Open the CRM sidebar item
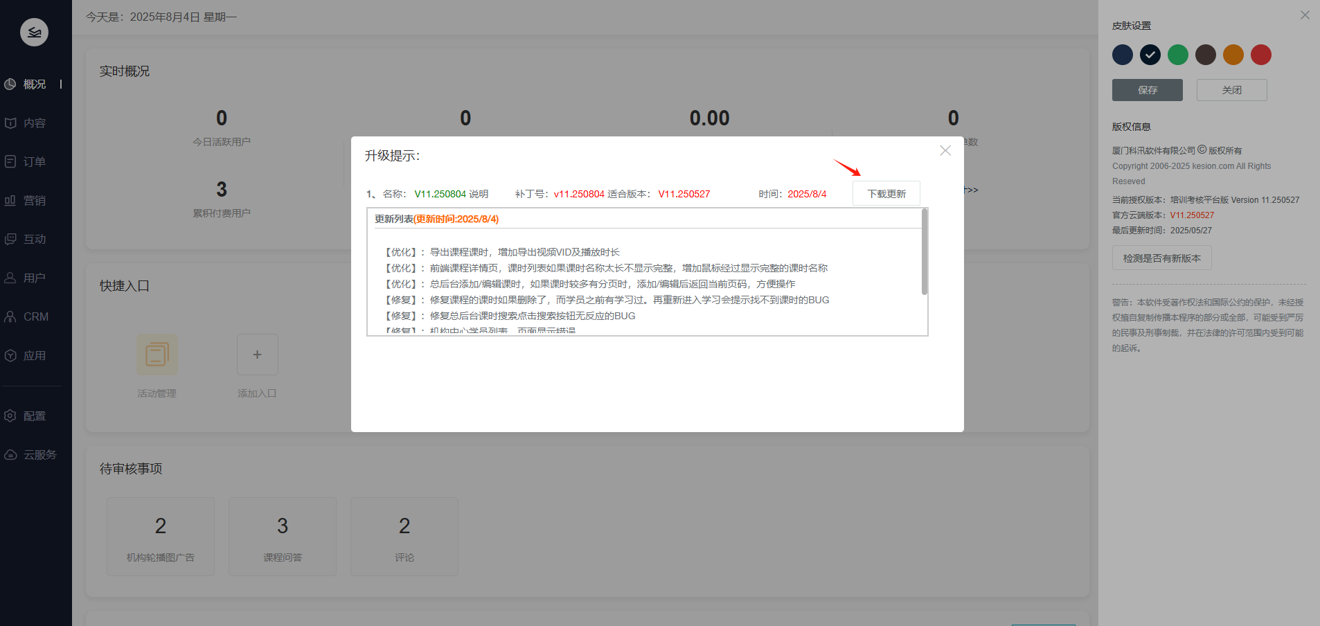Screen dimensions: 1320x626 tap(35, 317)
